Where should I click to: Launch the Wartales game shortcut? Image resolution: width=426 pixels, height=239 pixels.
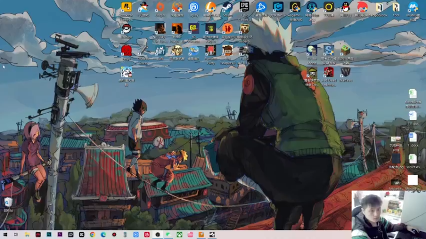tap(345, 72)
